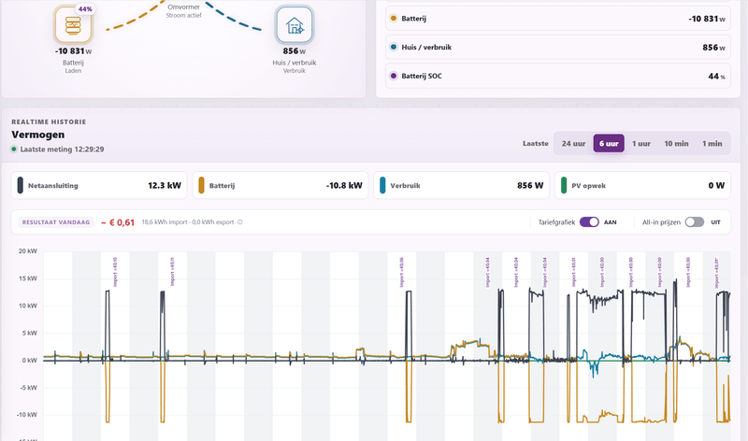Click the house consumption icon
This screenshot has width=748, height=441.
[295, 25]
